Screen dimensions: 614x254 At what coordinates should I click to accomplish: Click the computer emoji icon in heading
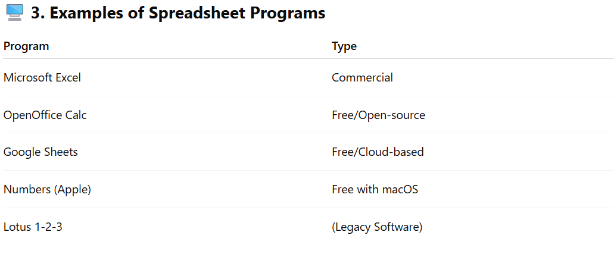[x=13, y=13]
